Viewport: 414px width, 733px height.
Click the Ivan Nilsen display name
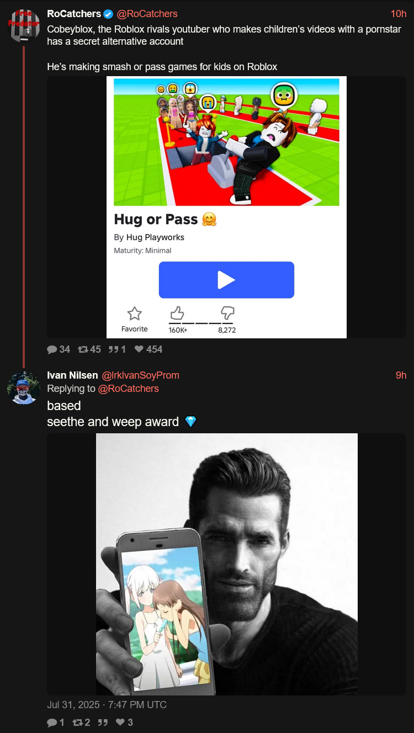click(x=72, y=375)
